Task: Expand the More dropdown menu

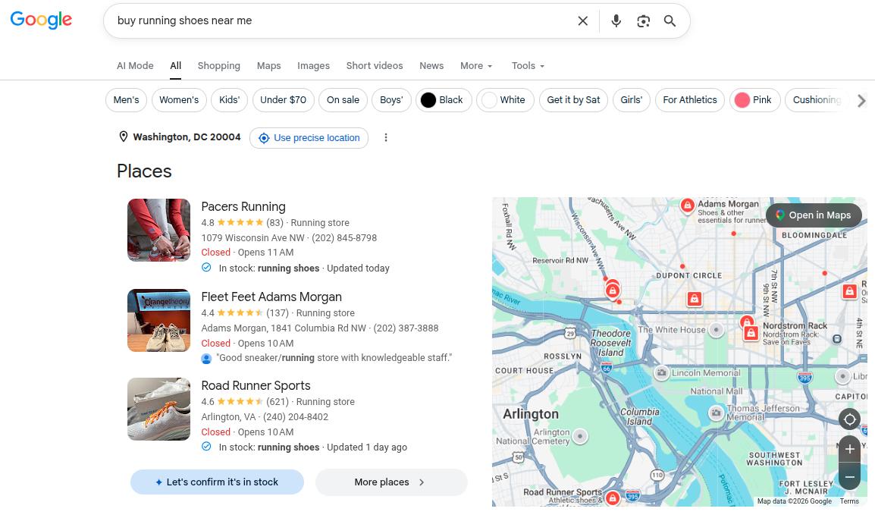Action: tap(476, 65)
